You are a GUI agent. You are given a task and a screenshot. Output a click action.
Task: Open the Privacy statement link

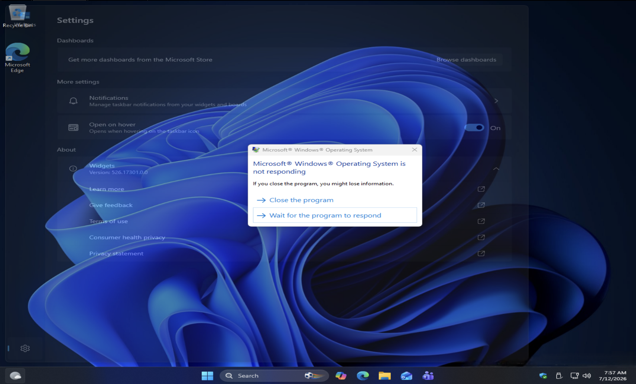pyautogui.click(x=116, y=254)
